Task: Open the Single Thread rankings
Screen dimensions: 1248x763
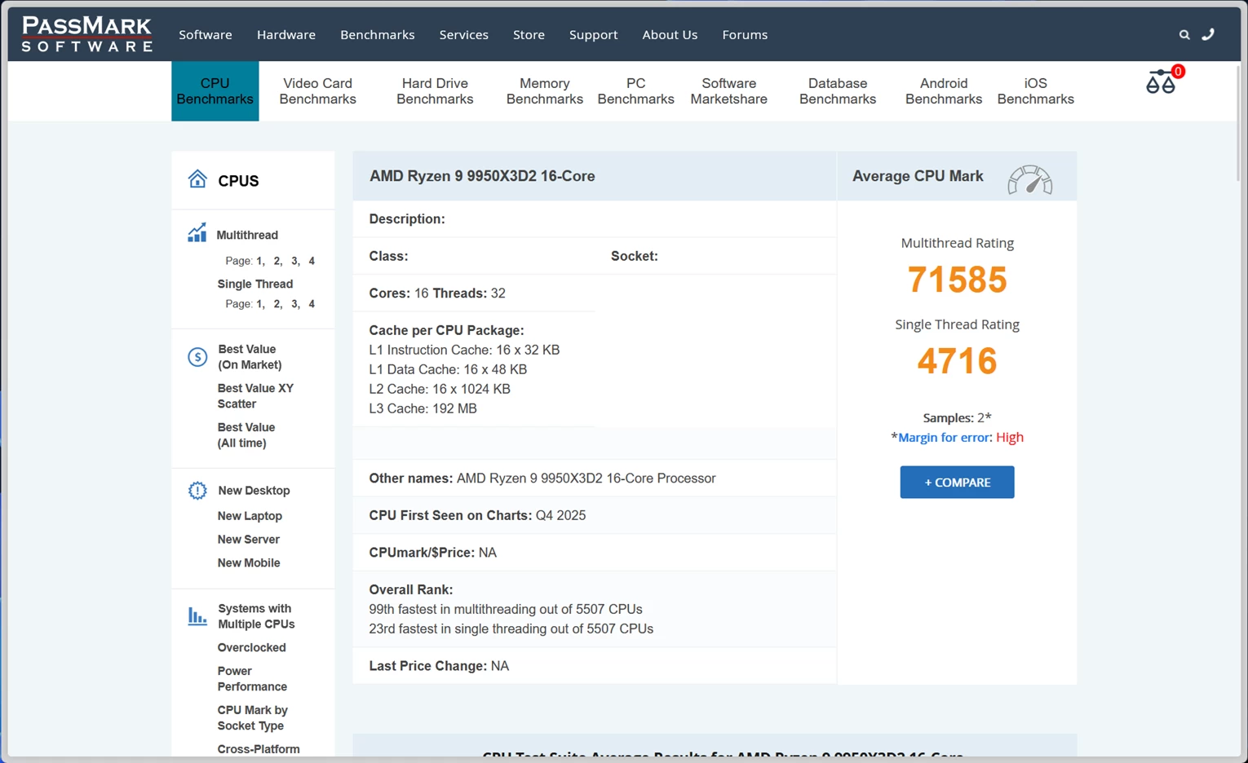Action: [254, 284]
